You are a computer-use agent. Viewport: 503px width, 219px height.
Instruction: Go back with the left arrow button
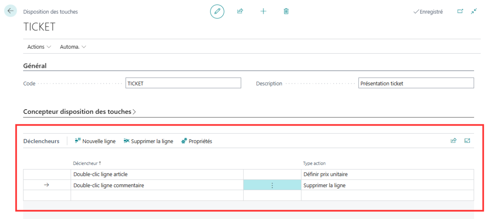click(x=10, y=11)
